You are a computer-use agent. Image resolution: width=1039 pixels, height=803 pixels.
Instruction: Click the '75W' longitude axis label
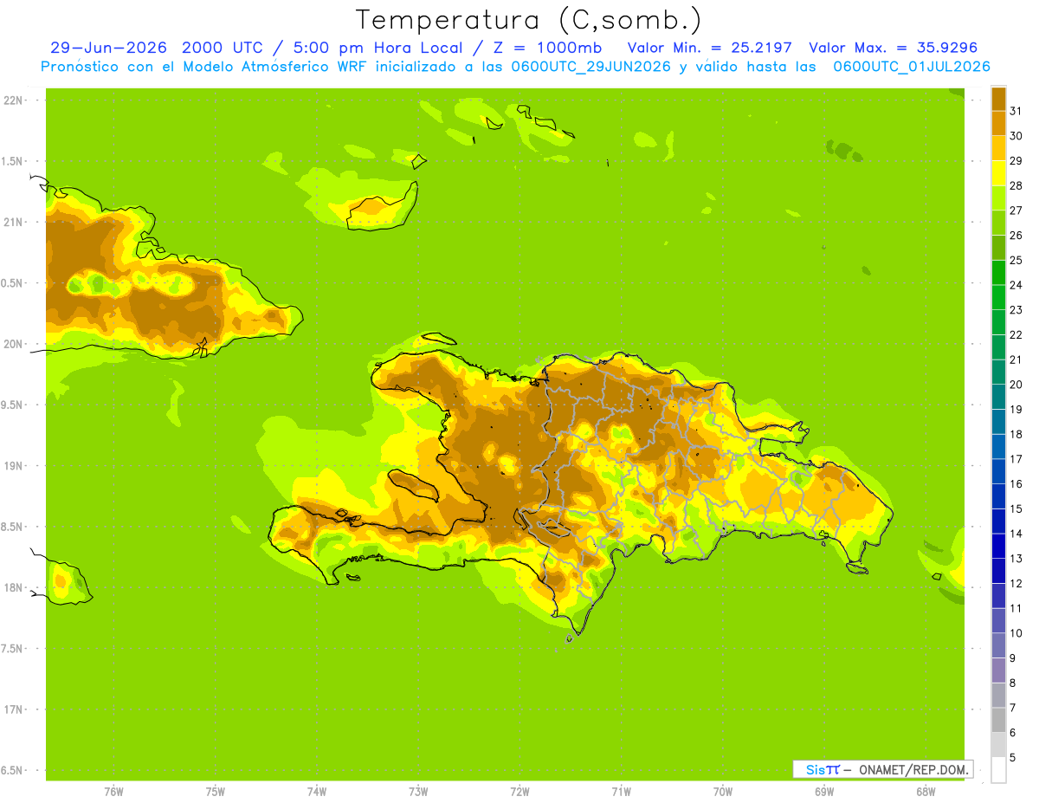click(215, 791)
